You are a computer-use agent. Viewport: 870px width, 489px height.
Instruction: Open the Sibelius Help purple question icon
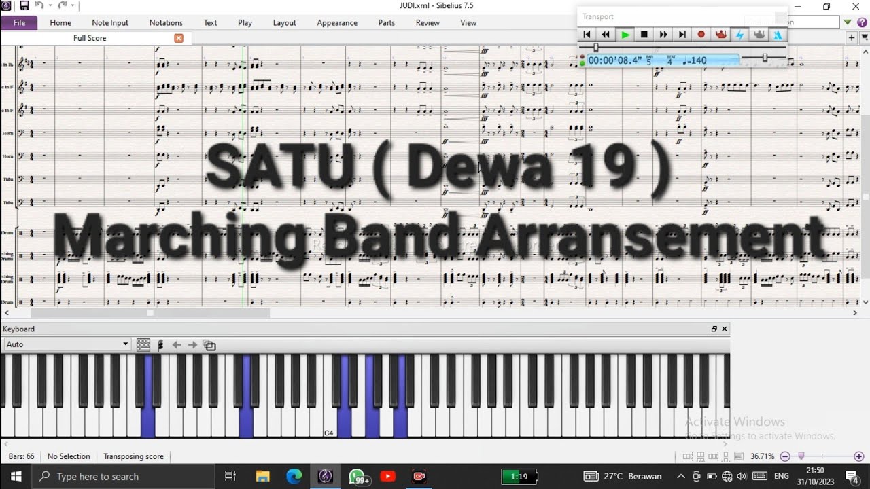click(x=861, y=22)
